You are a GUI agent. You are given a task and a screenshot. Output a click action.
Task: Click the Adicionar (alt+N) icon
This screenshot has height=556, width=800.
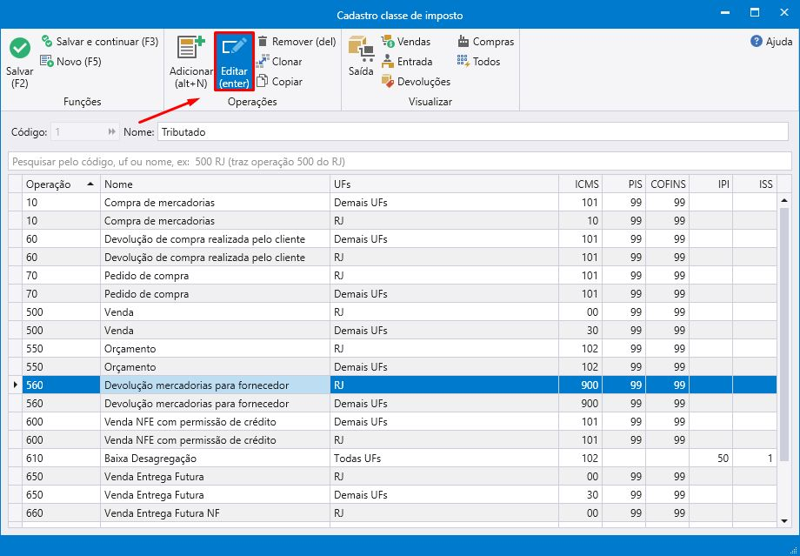coord(190,49)
